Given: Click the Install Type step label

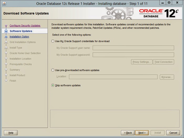Looking at the screenshot, I should pos(16,48).
